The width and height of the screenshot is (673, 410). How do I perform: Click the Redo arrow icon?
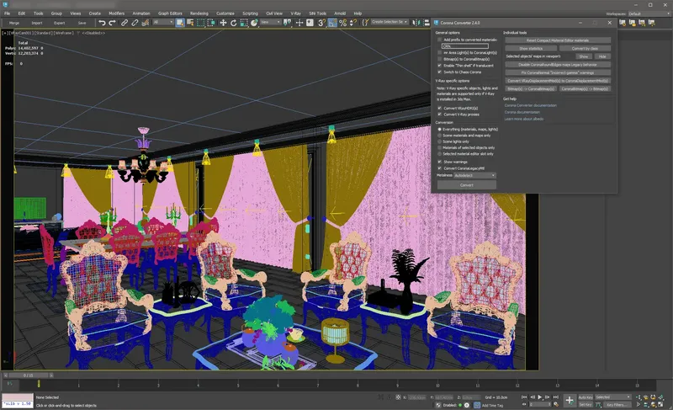(x=113, y=23)
